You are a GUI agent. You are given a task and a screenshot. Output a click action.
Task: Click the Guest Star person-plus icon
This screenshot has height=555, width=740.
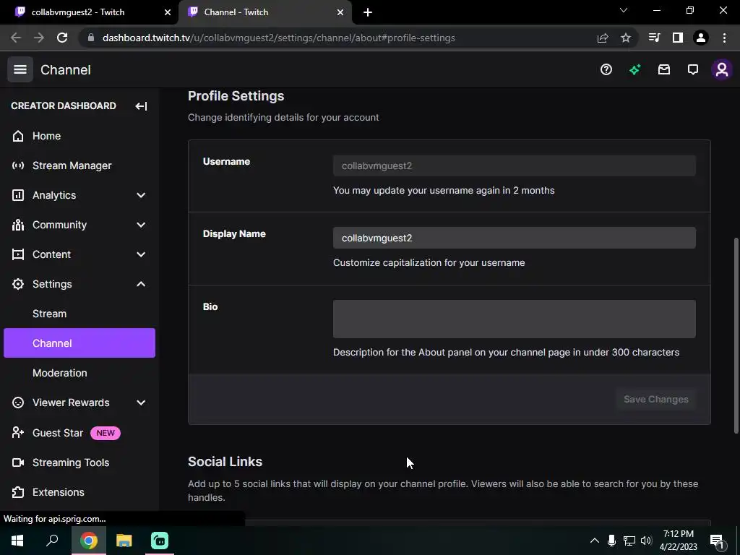point(18,433)
